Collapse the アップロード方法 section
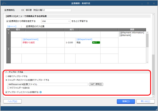This screenshot has width=158, height=111. coord(6,72)
